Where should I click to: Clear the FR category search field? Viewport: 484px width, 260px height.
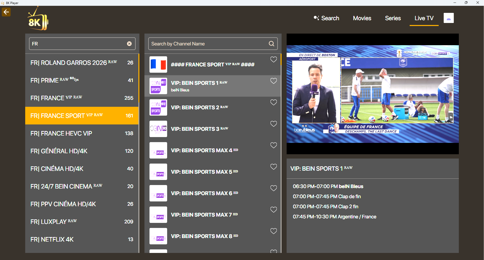pos(129,44)
